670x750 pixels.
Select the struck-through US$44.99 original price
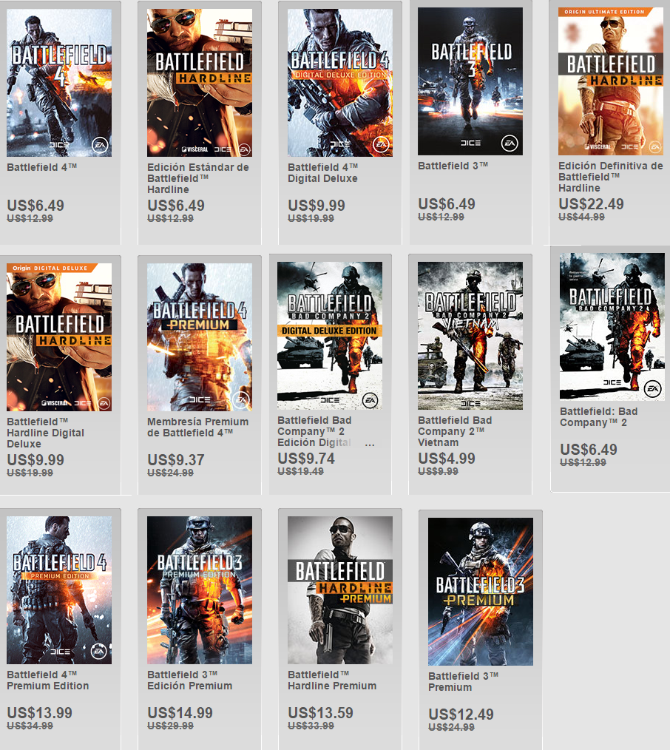pos(581,217)
